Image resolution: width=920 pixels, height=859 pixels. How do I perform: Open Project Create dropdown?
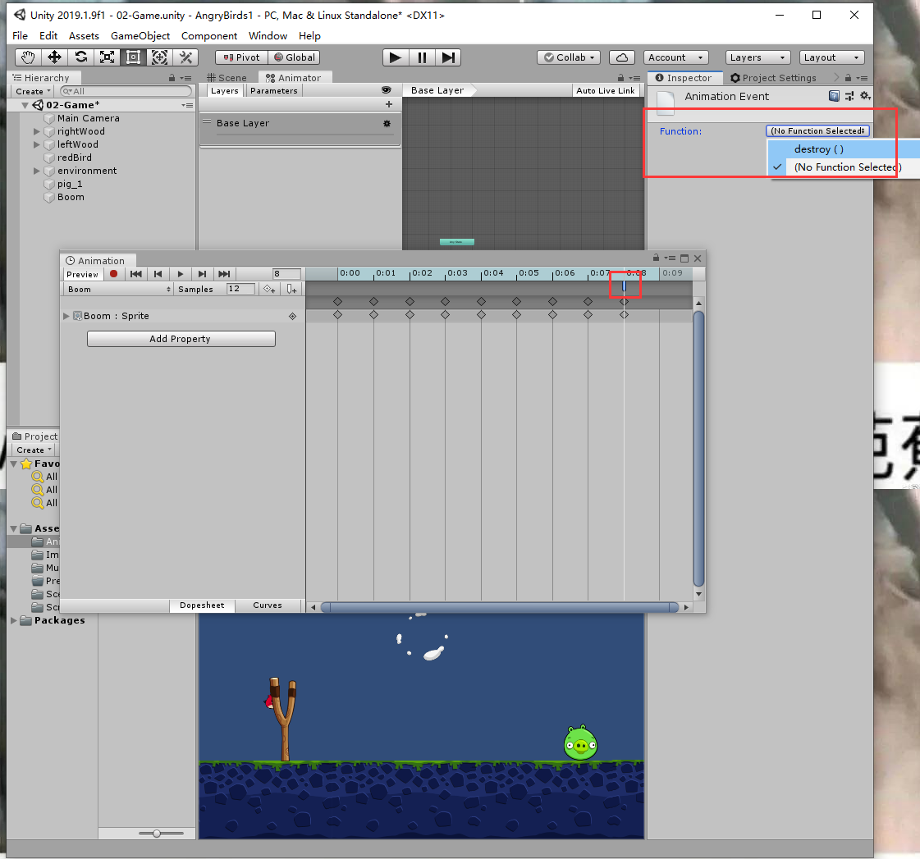34,450
